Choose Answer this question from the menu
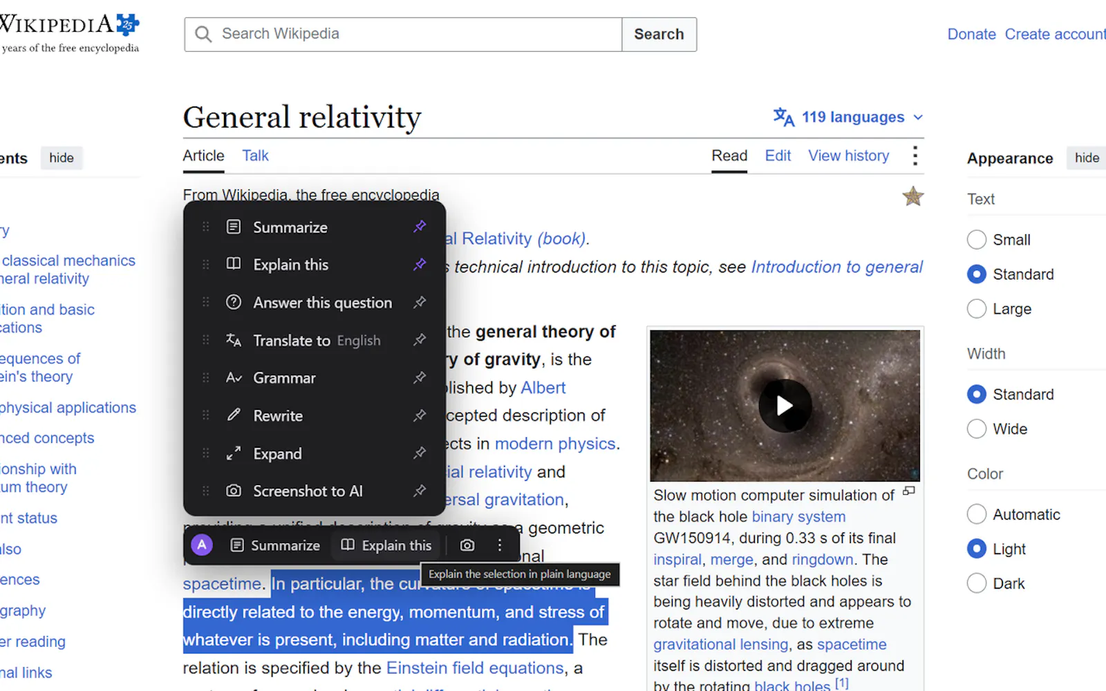 [322, 303]
